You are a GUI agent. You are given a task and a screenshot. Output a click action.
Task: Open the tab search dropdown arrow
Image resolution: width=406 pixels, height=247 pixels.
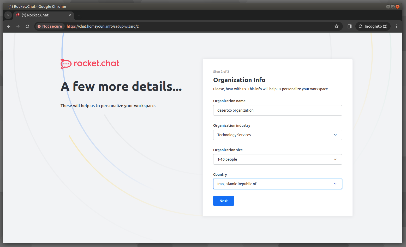coord(8,15)
